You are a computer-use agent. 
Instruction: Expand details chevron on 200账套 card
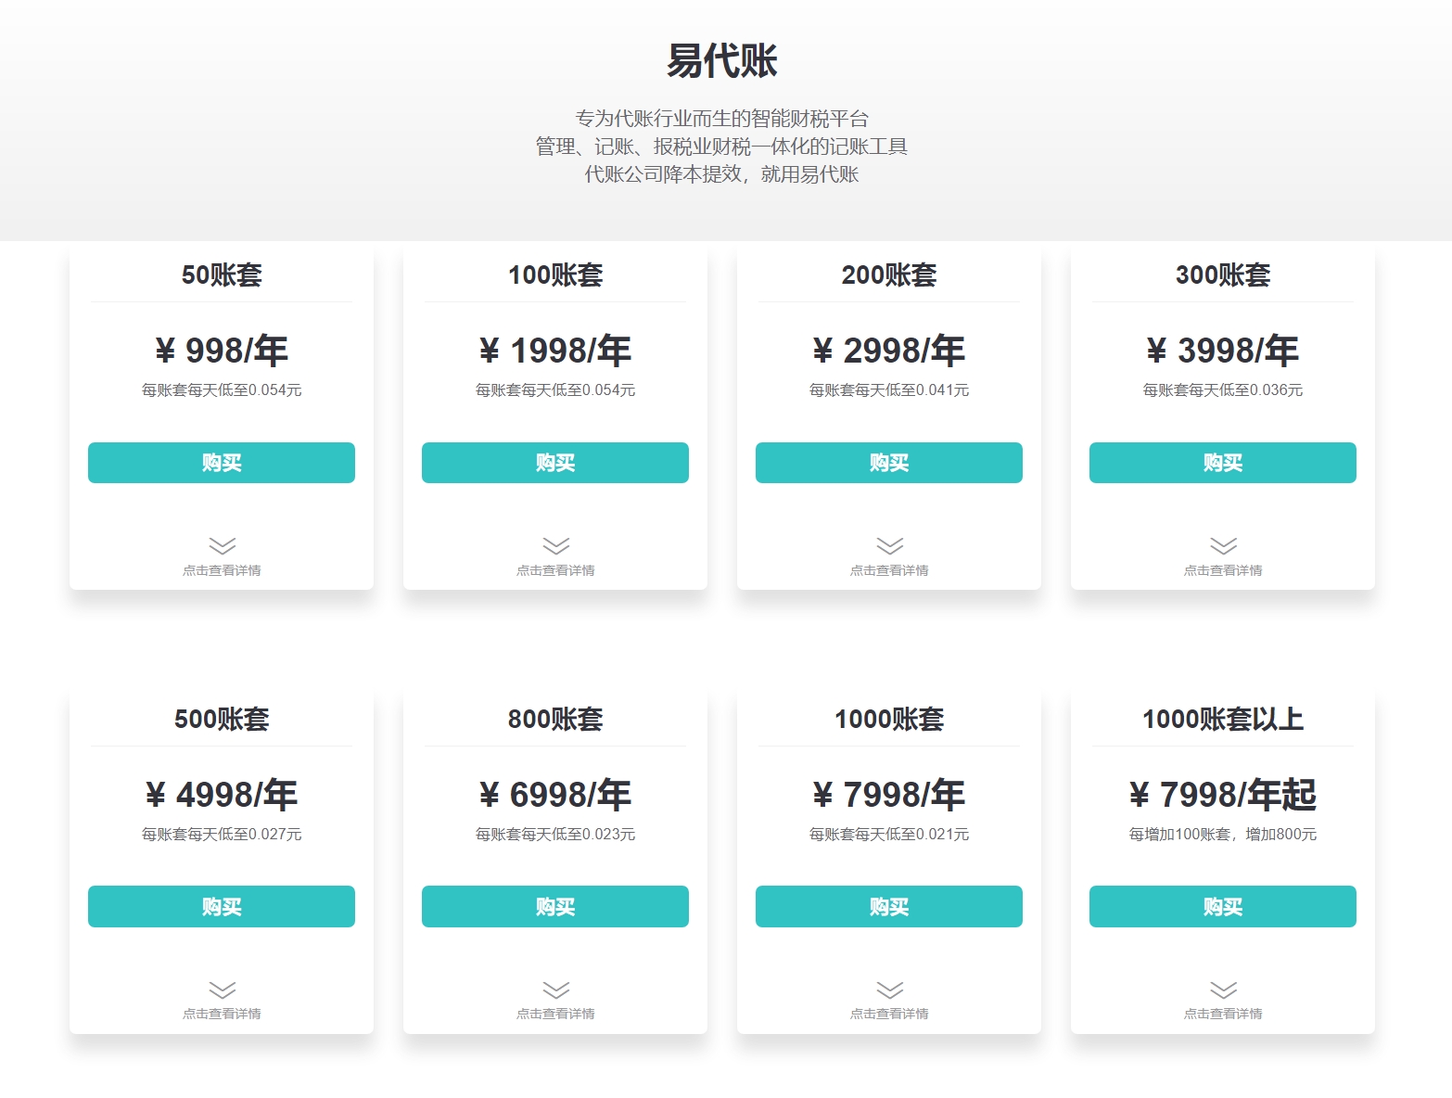pyautogui.click(x=889, y=545)
